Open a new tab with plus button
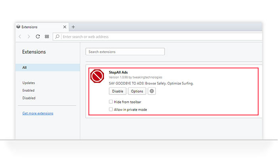Screen dimensions: 278x164 (x=73, y=27)
